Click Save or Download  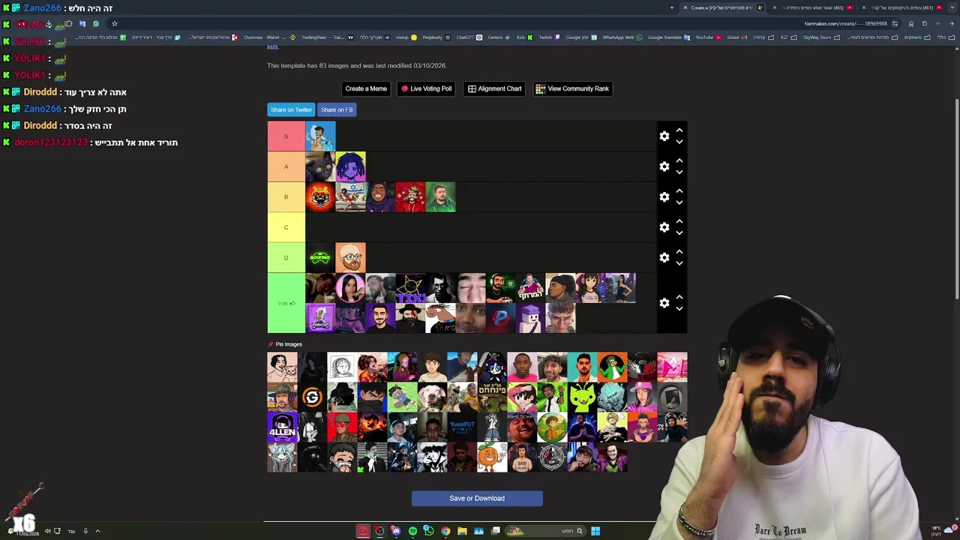tap(477, 498)
